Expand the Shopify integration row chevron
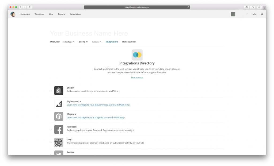 pyautogui.click(x=51, y=91)
